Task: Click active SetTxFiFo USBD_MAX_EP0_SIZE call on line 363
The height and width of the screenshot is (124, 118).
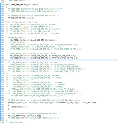Action: pos(43,55)
